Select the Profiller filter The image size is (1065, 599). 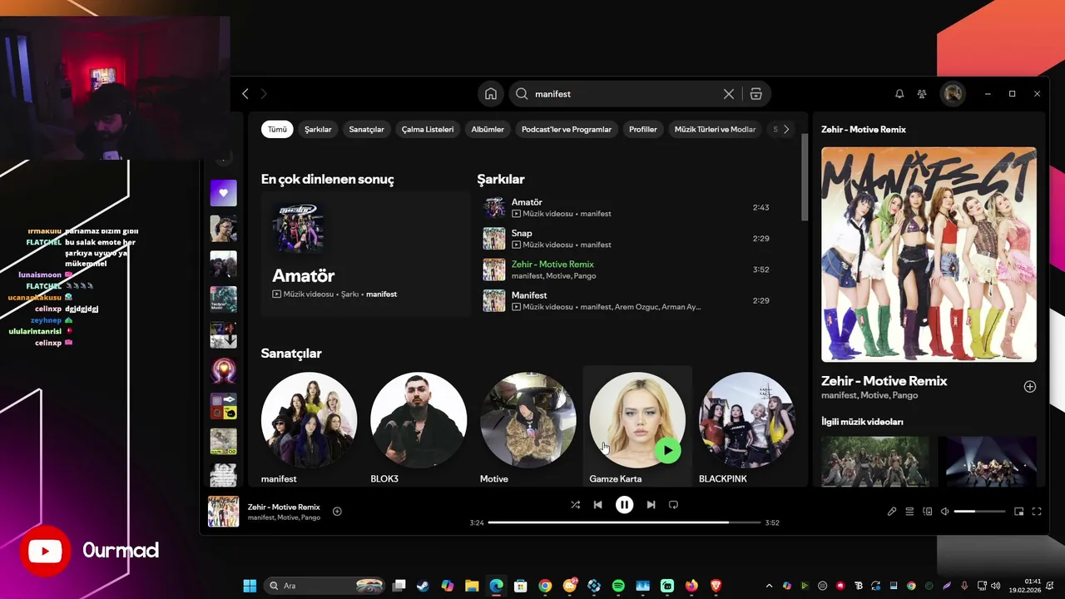643,129
